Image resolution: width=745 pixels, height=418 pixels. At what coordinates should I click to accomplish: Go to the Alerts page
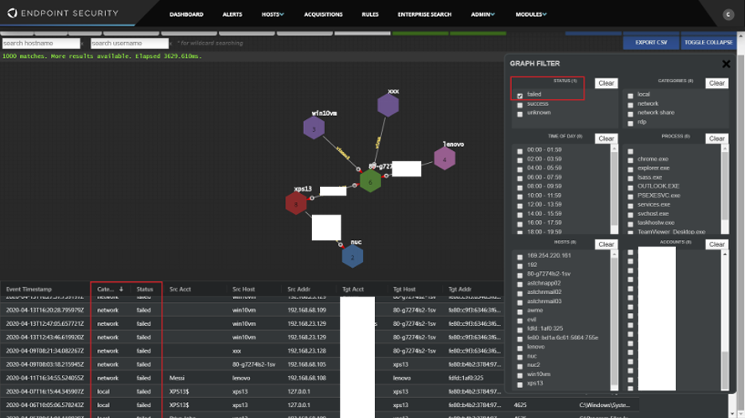(x=232, y=14)
